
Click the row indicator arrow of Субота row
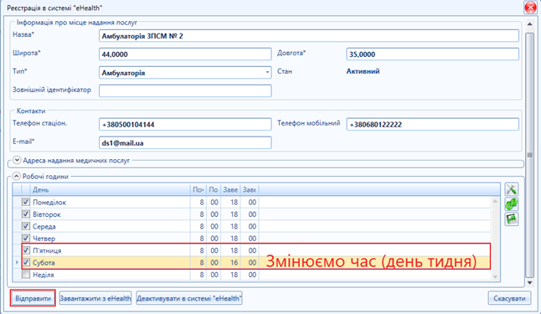(17, 263)
